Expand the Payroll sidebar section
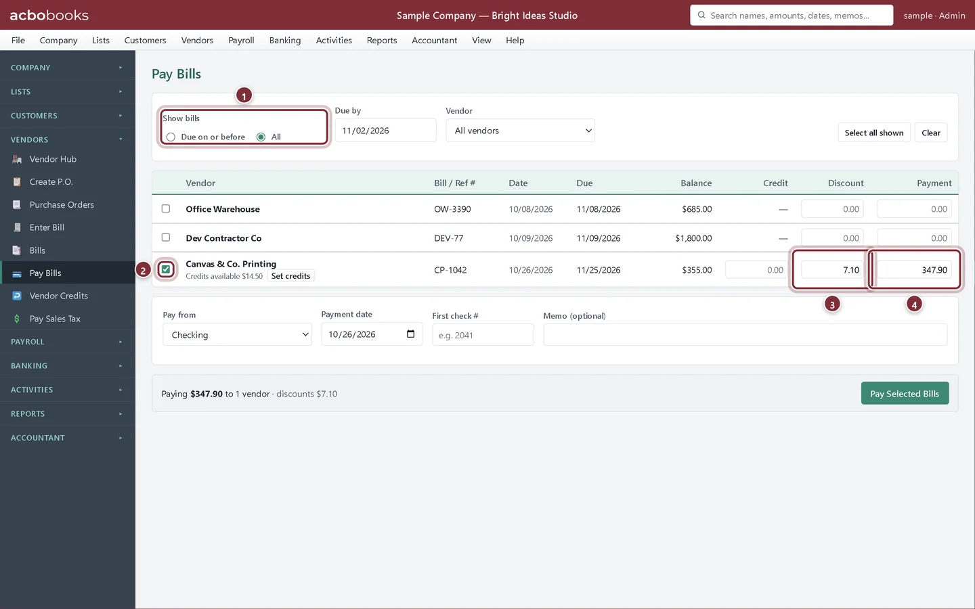 point(68,342)
